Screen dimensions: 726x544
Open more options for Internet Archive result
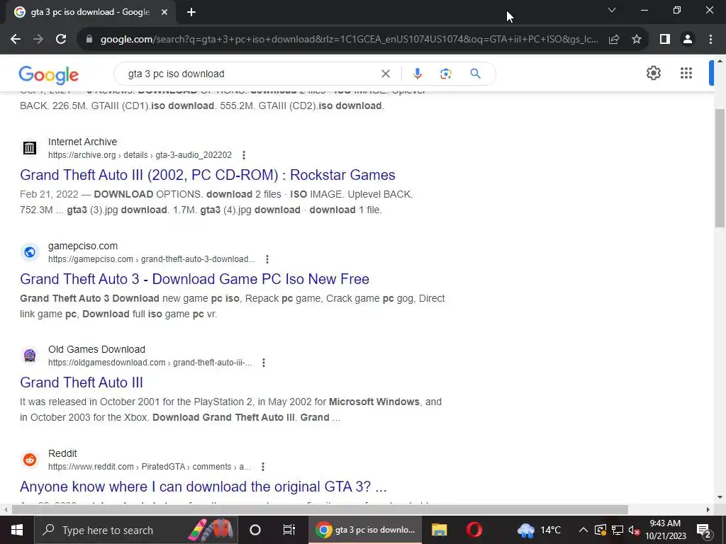click(244, 155)
